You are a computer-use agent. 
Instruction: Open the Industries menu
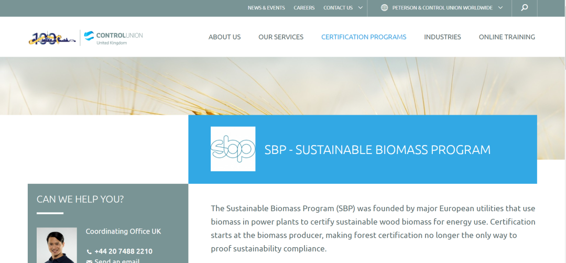(x=442, y=37)
